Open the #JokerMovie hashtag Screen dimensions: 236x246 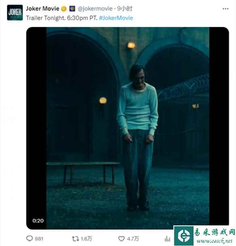pyautogui.click(x=116, y=18)
